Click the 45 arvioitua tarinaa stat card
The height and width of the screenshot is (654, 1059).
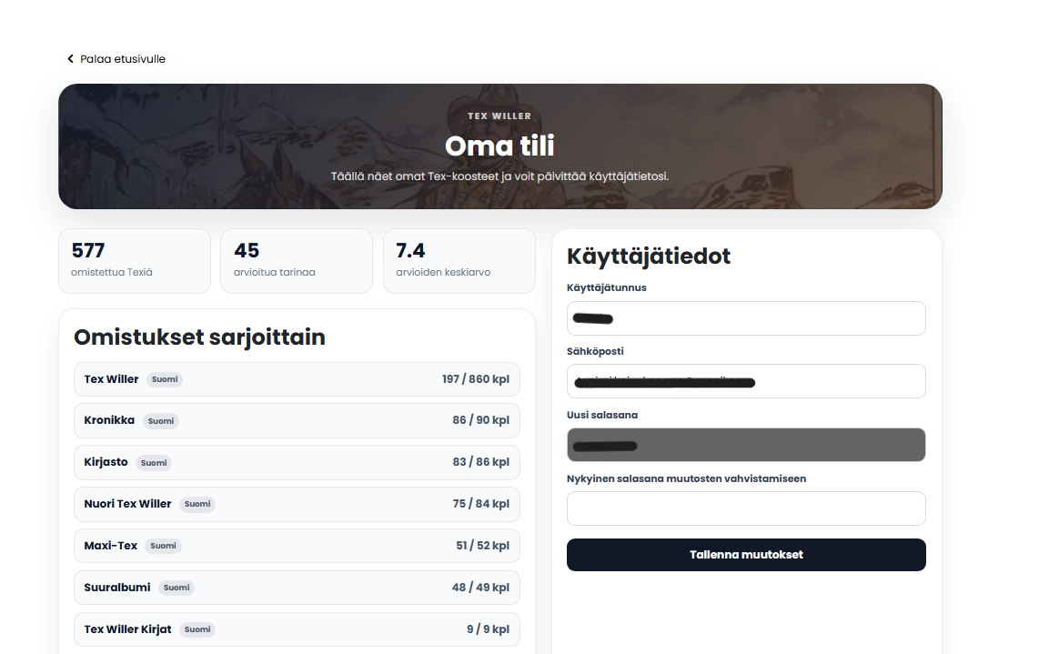(297, 261)
